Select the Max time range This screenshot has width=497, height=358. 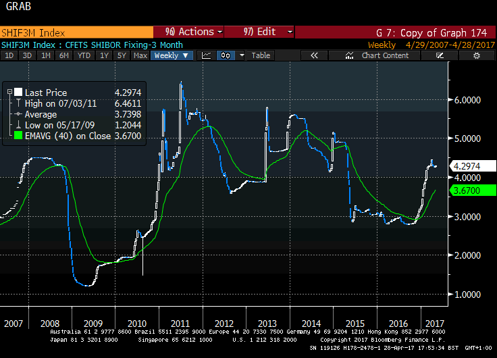[140, 55]
